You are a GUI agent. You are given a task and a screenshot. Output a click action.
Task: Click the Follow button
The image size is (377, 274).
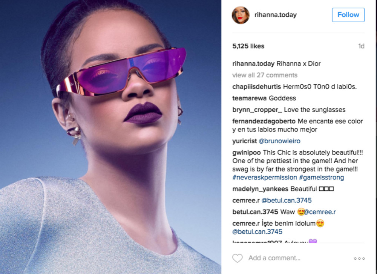(348, 15)
